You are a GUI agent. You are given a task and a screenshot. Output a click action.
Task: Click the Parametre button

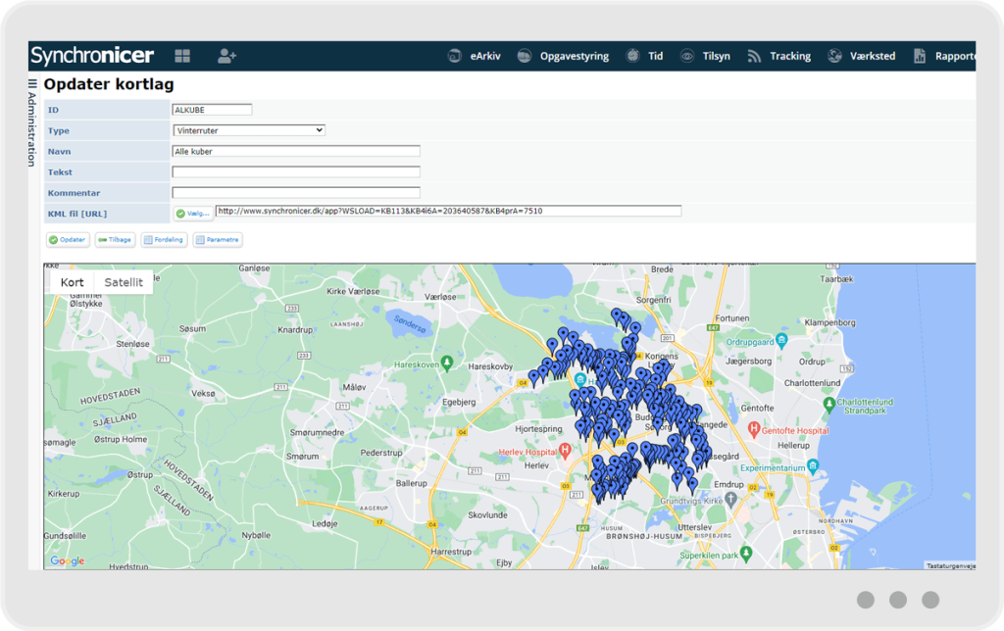click(x=218, y=240)
